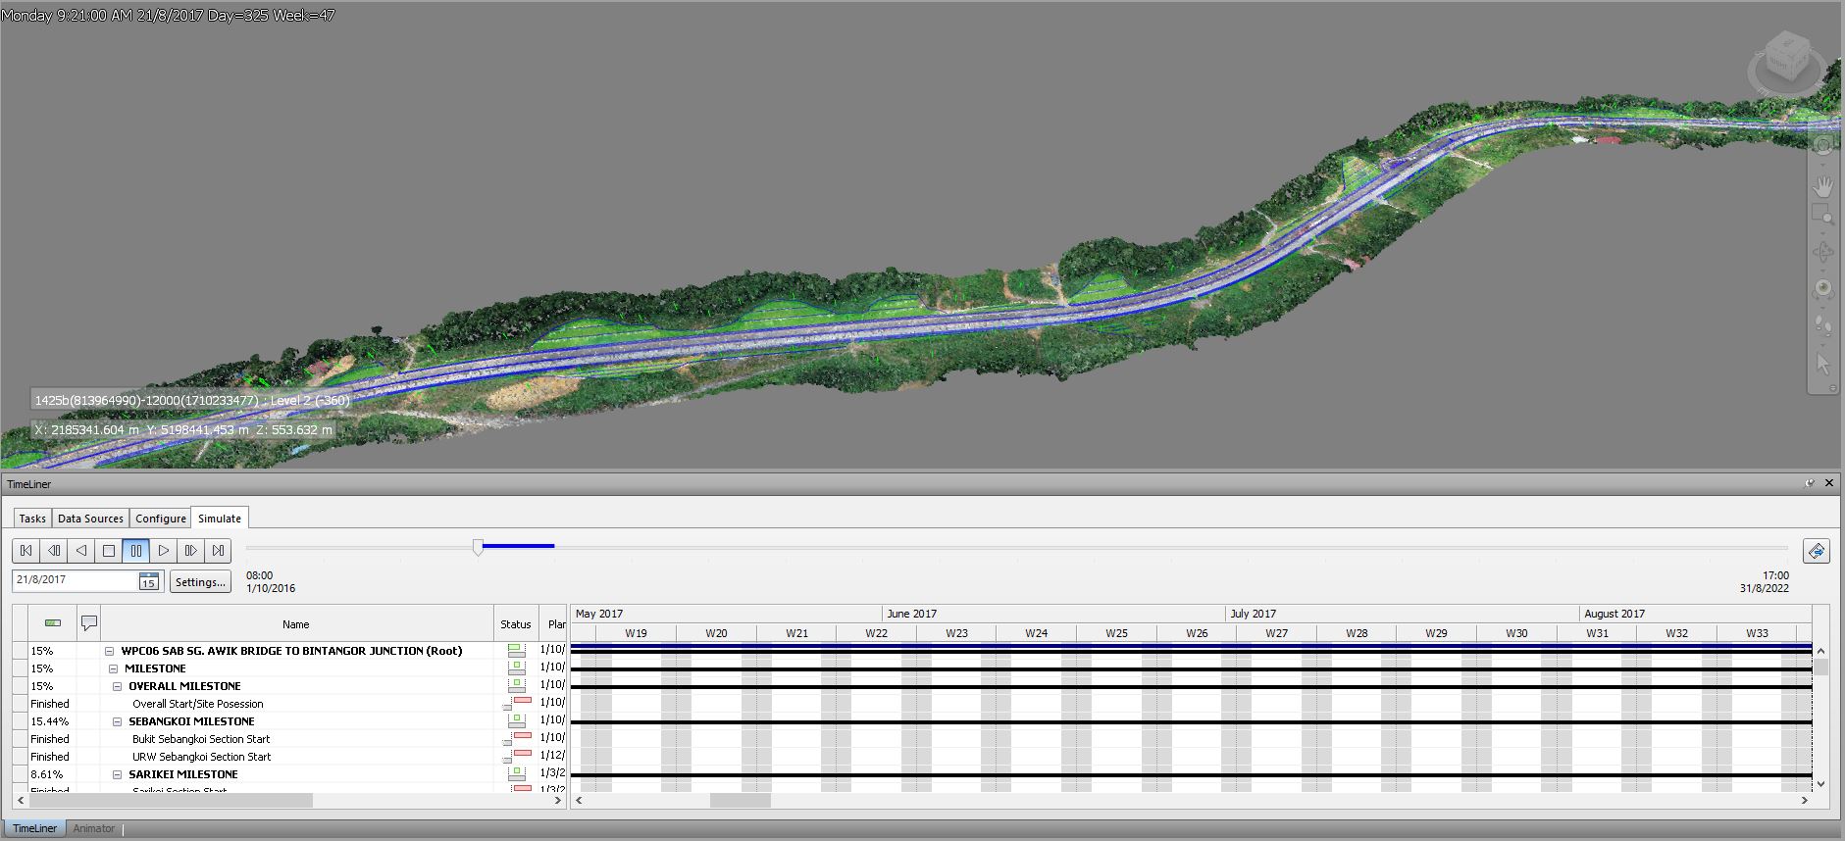Open the calendar date picker icon
This screenshot has width=1845, height=841.
[148, 581]
